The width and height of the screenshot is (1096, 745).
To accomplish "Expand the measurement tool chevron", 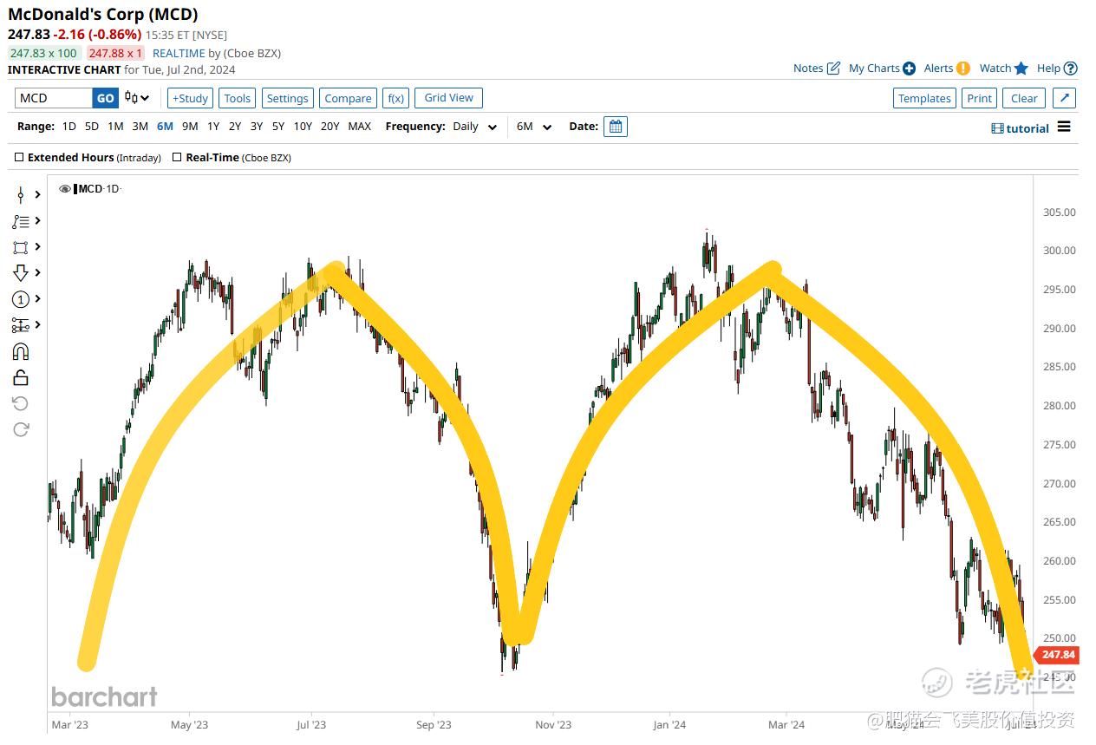I will pyautogui.click(x=38, y=325).
